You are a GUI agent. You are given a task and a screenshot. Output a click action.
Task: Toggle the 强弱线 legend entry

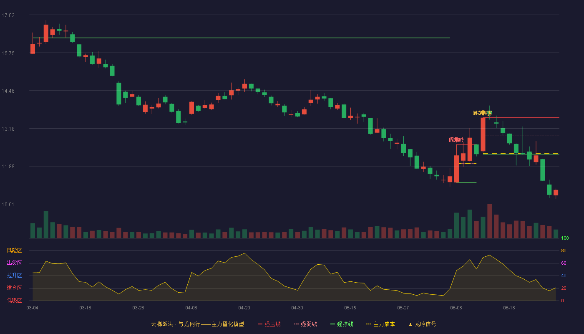pyautogui.click(x=305, y=324)
